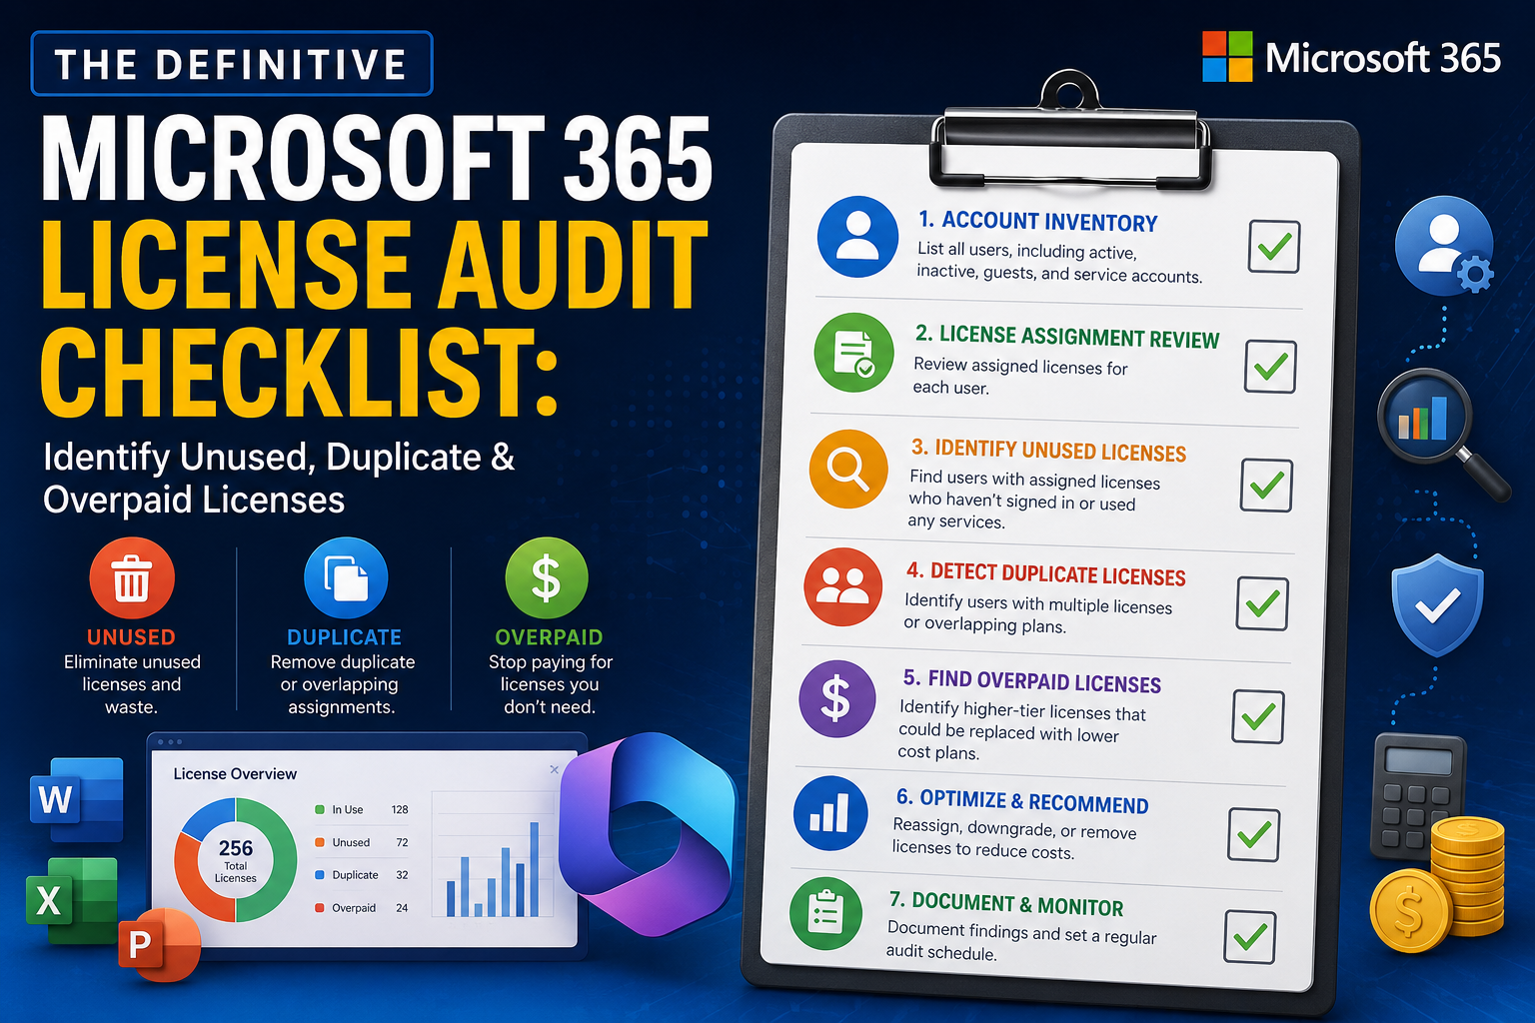Click the Excel app icon
Viewport: 1535px width, 1023px height.
click(x=71, y=901)
